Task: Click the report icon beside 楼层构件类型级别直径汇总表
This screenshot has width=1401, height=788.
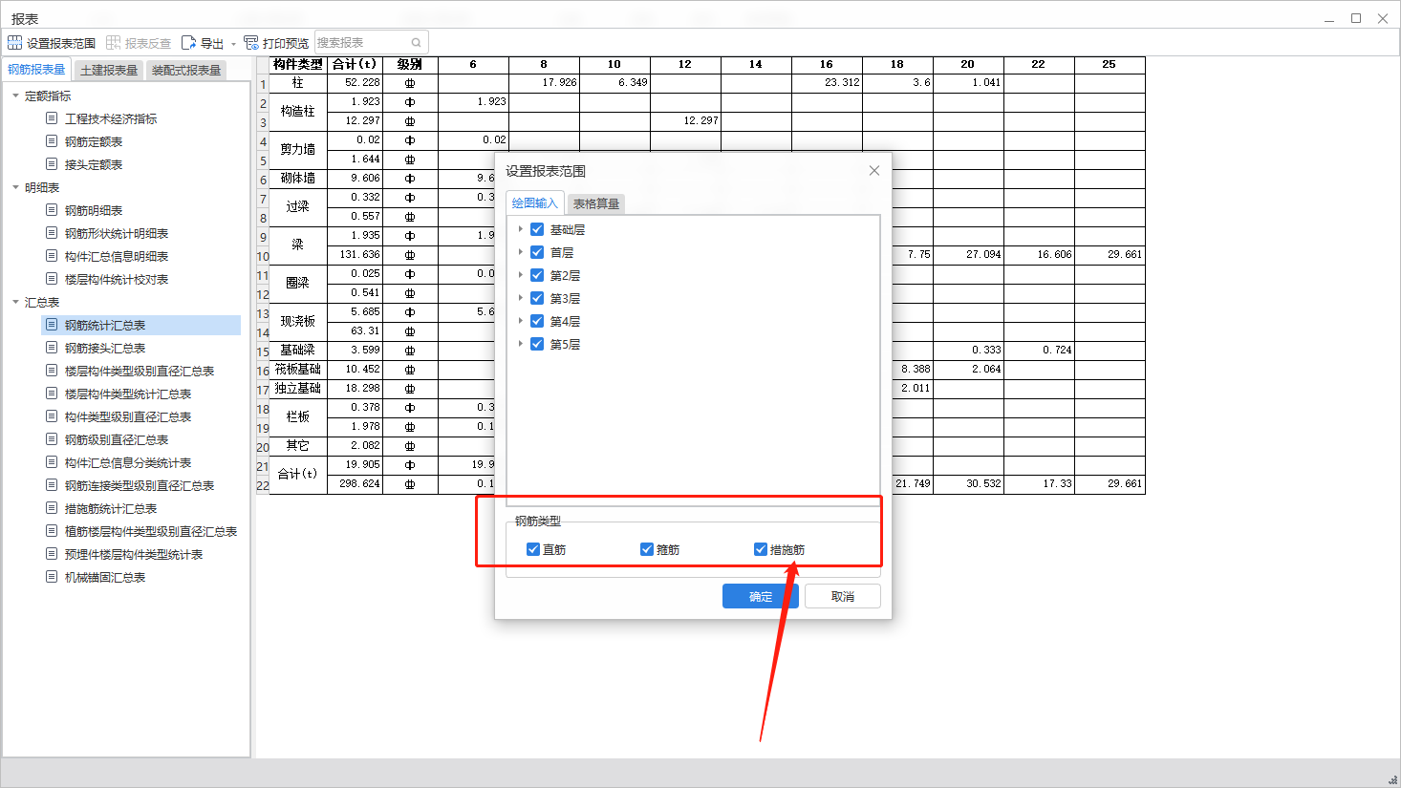Action: pyautogui.click(x=52, y=371)
